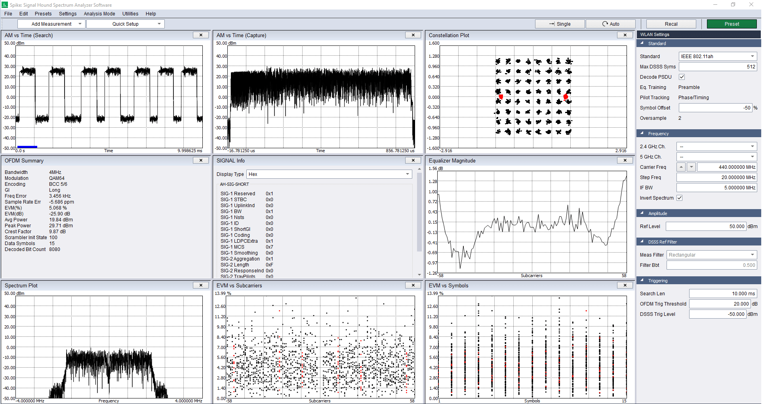This screenshot has height=404, width=762.
Task: Open the Analysis Mode menu
Action: (x=99, y=14)
